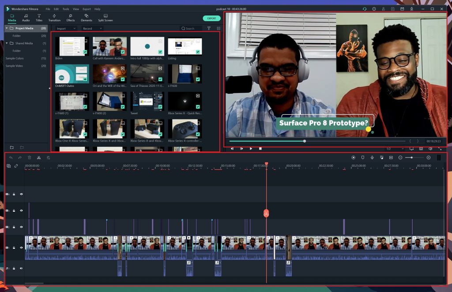The width and height of the screenshot is (452, 292).
Task: Click the scissors Split icon in timeline toolbar
Action: tap(39, 157)
